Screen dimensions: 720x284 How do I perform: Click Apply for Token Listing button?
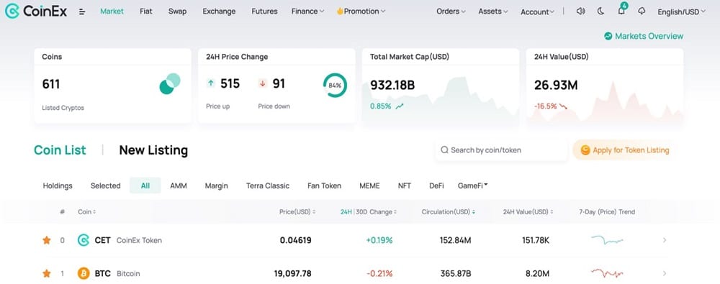(x=624, y=150)
